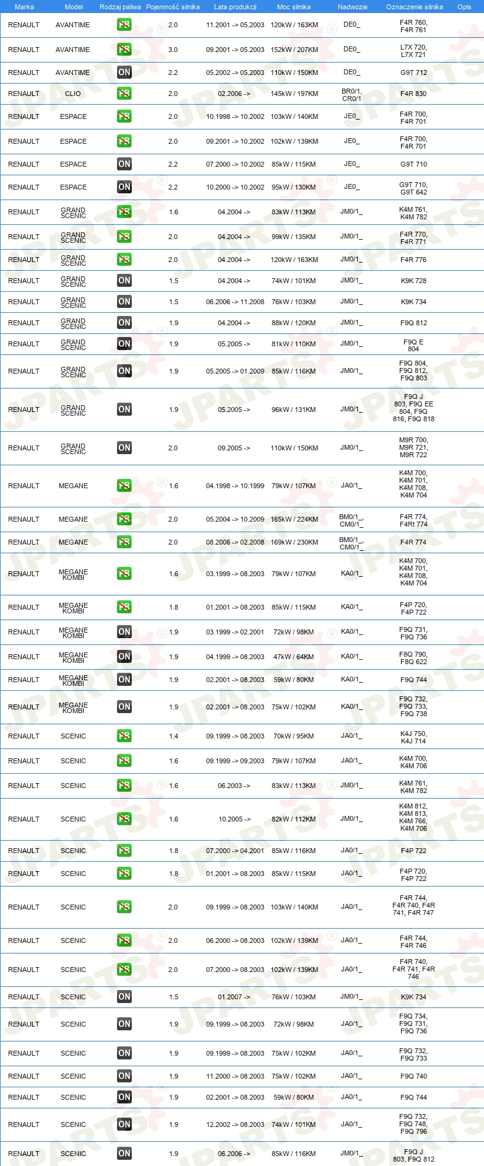This screenshot has height=1166, width=484.
Task: Click the "Moc silnika" column header
Action: click(294, 7)
